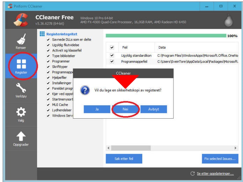
Task: Toggle Startmenysort check
Action: coord(48,99)
